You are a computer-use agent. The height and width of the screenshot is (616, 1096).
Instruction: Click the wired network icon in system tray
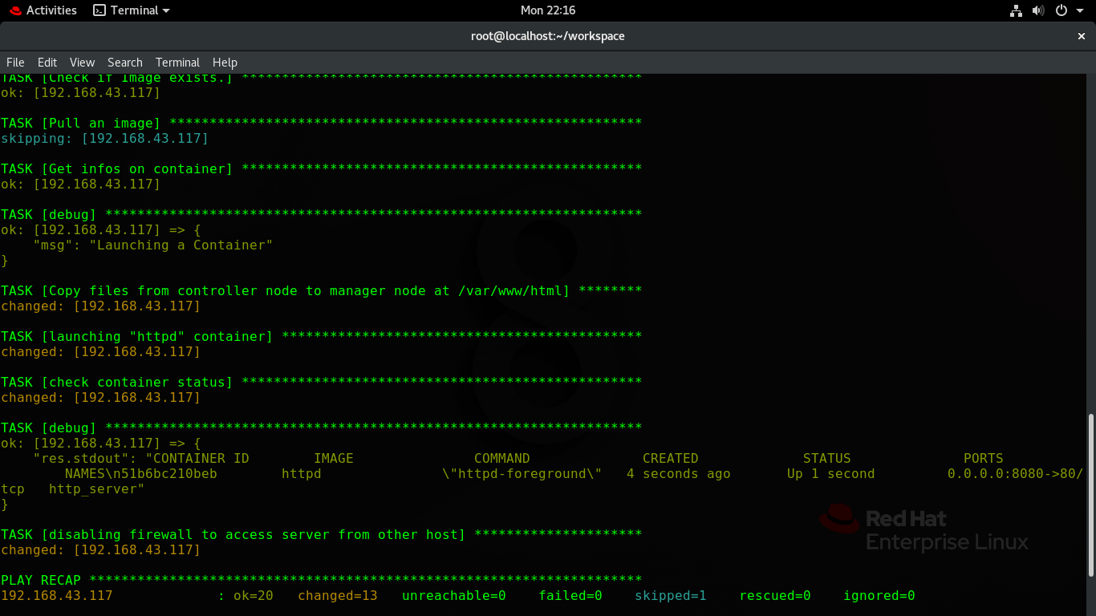click(x=1016, y=10)
